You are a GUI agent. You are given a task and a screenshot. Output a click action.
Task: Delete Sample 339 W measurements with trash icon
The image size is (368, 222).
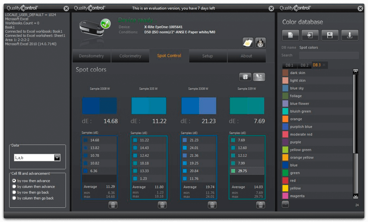click(x=261, y=205)
